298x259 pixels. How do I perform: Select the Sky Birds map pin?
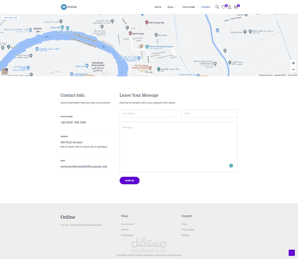pyautogui.click(x=156, y=35)
